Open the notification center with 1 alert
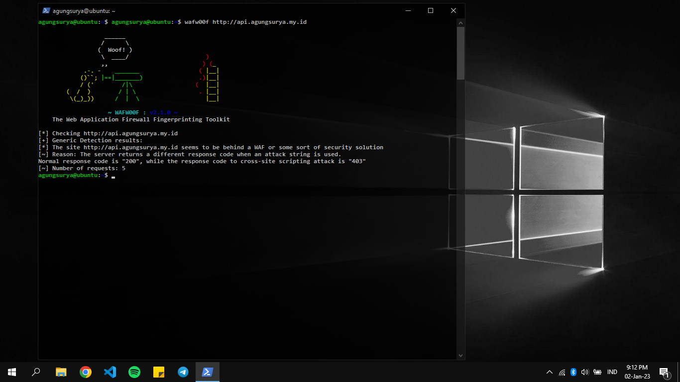680x382 pixels. [x=664, y=372]
